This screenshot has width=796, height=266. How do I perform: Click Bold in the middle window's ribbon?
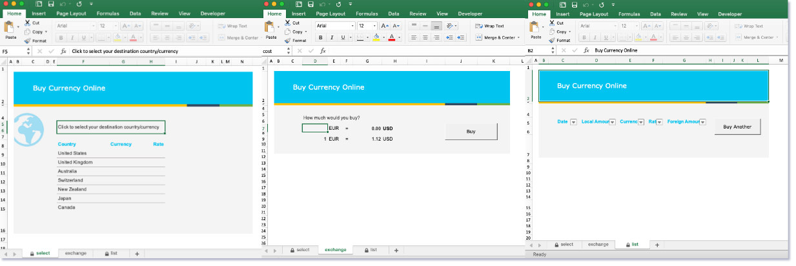320,37
